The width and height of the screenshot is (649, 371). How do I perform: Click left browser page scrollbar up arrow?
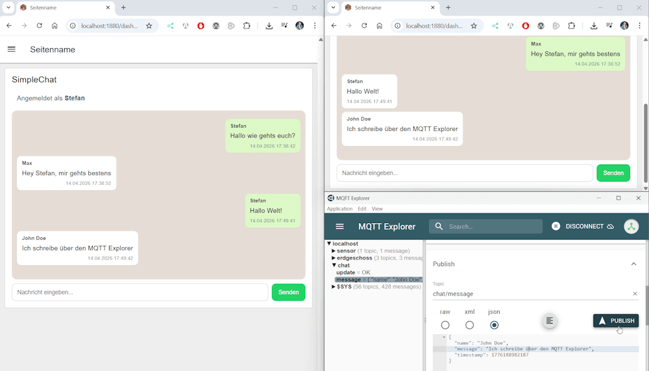tap(321, 40)
